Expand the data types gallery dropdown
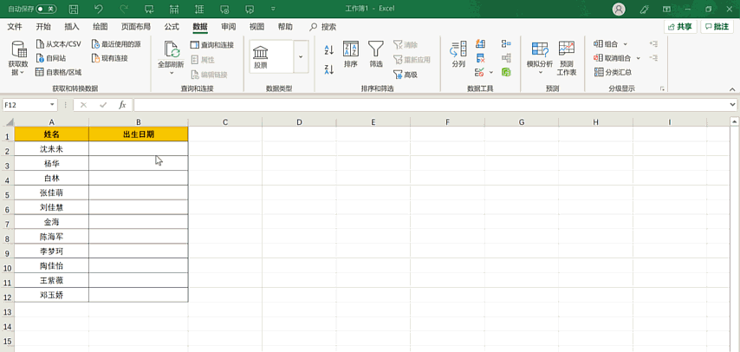Viewport: 740px width, 352px height. 301,57
